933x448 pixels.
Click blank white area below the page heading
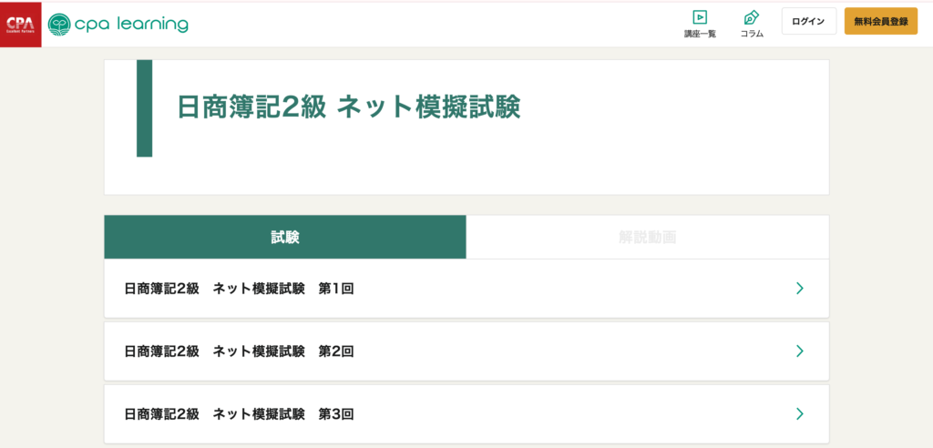point(476,172)
